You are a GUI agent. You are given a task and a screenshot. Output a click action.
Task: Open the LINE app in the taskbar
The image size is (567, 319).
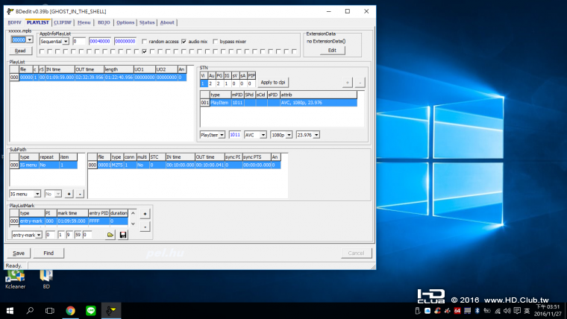click(91, 310)
